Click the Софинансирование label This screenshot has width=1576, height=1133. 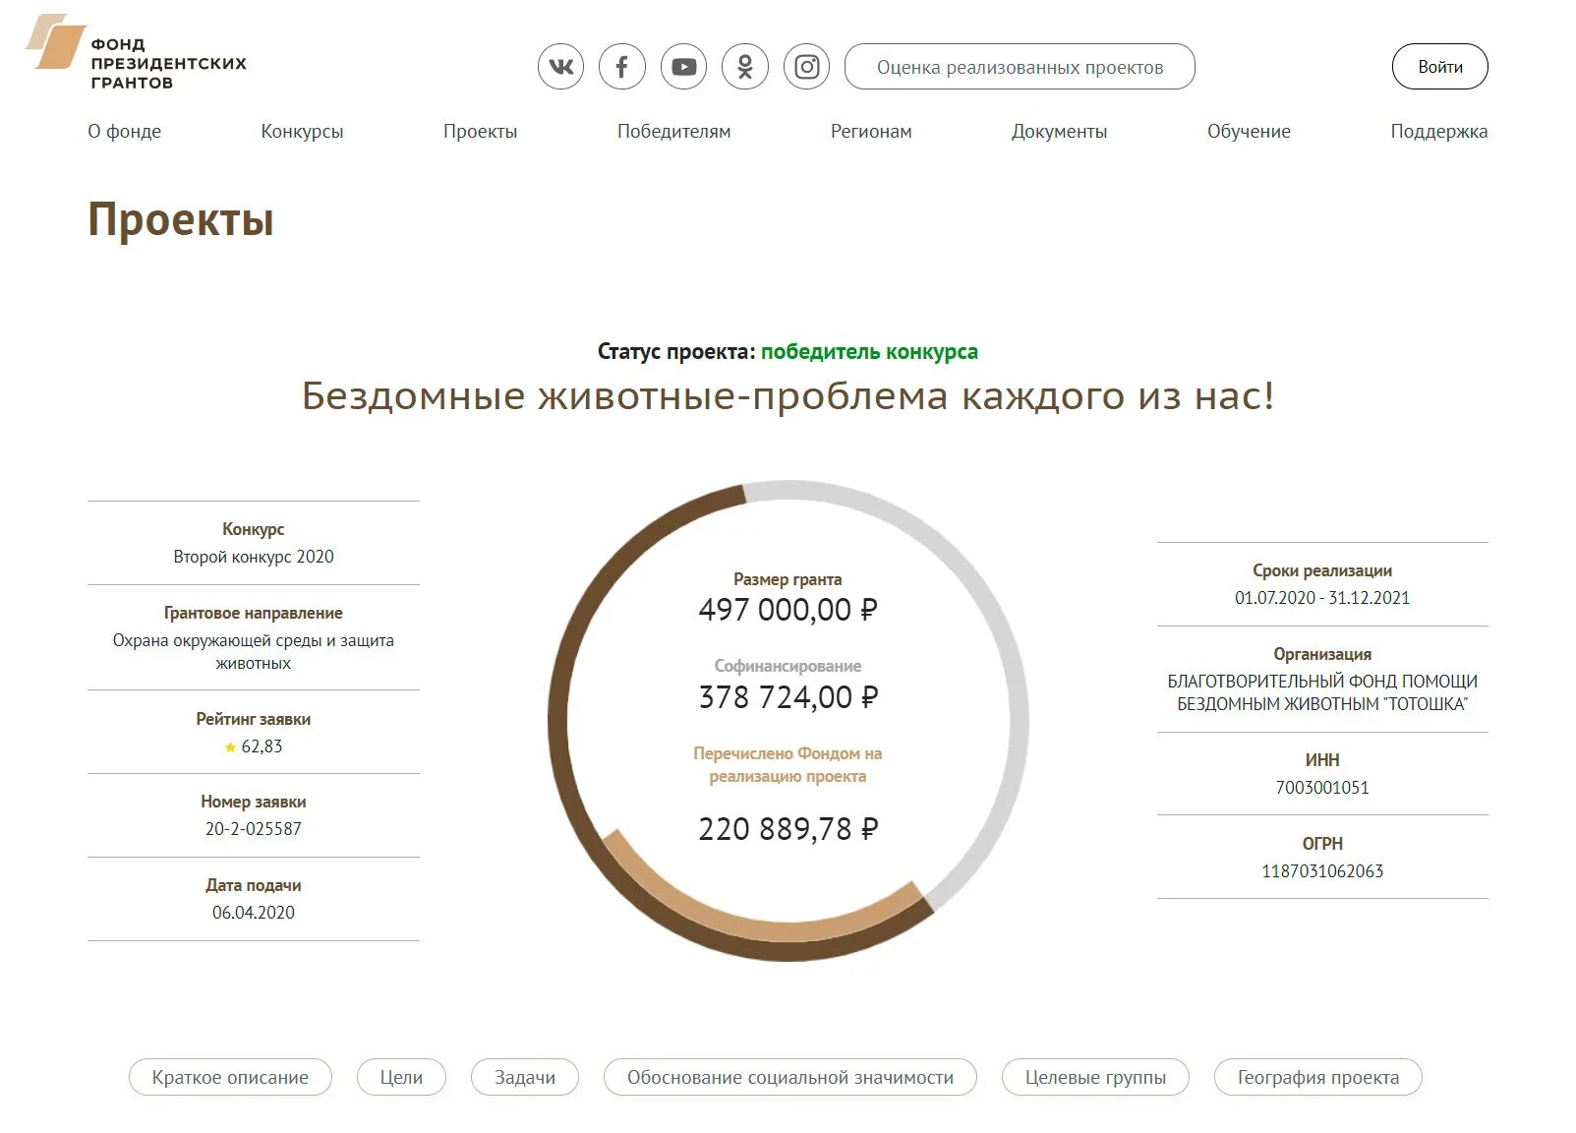pyautogui.click(x=788, y=666)
